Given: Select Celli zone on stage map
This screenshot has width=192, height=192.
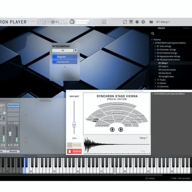Looking at the screenshot, I should (x=127, y=124).
